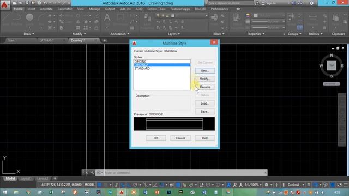Toggle grid display in status bar
The height and width of the screenshot is (196, 349).
coord(99,185)
